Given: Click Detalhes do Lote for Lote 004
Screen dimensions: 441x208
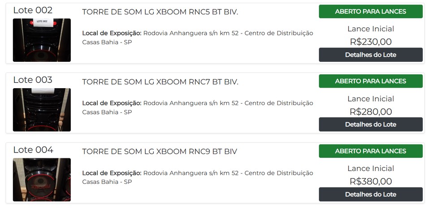Looking at the screenshot, I should pos(371,194).
